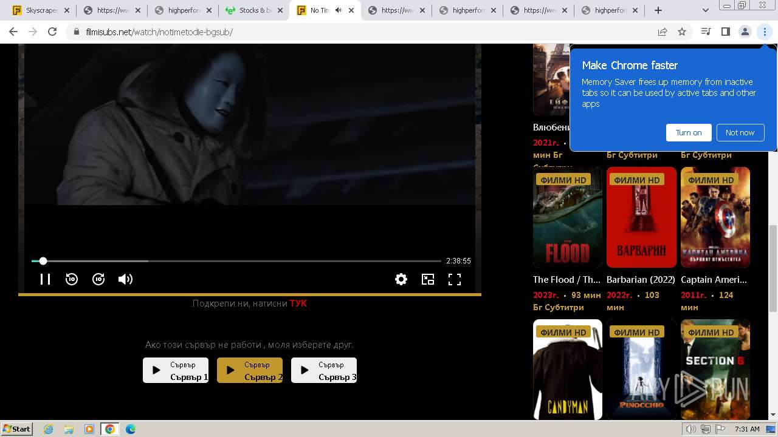
Task: Skip forward 10 seconds in video
Action: pos(98,279)
